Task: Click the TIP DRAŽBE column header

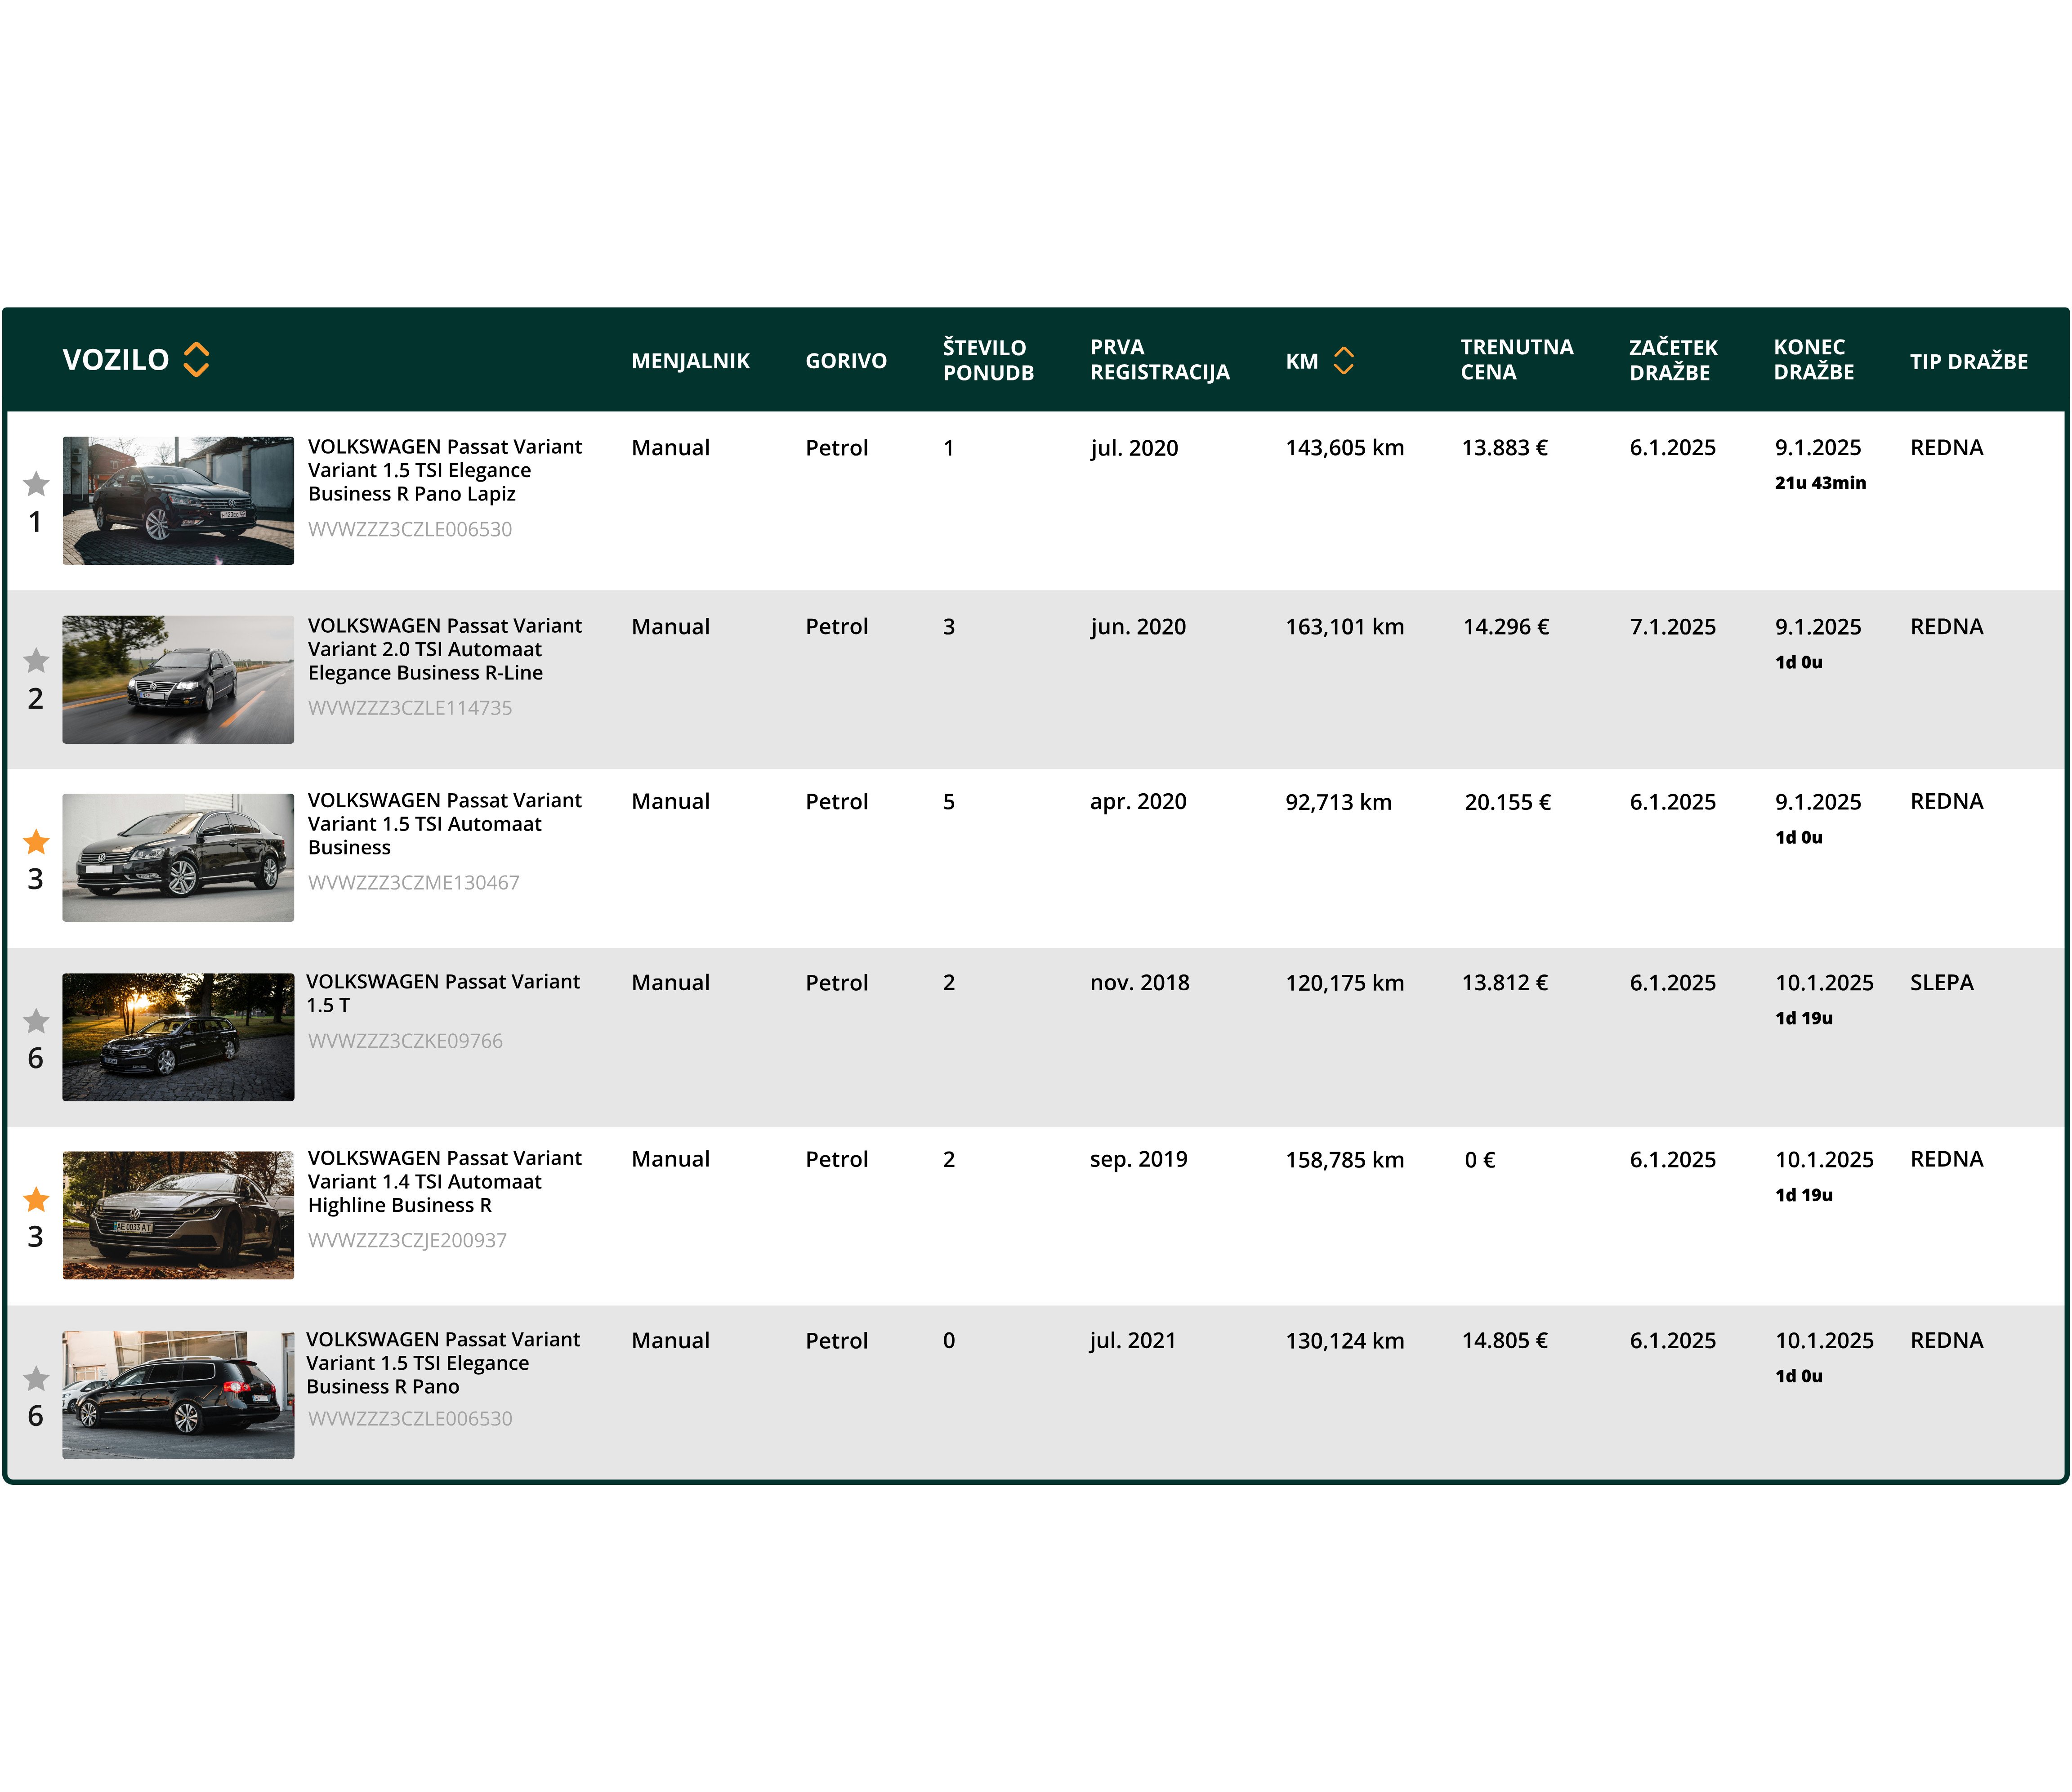Action: pos(1969,361)
